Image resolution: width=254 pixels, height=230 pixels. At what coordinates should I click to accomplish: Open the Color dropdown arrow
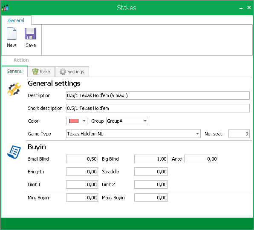[84, 121]
